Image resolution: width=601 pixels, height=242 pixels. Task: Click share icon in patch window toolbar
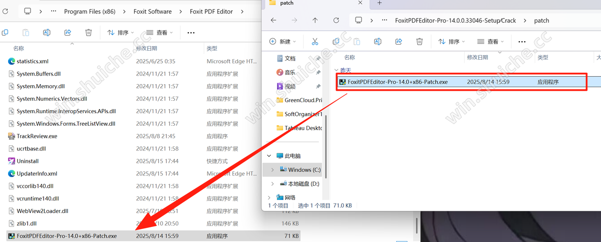tap(399, 42)
